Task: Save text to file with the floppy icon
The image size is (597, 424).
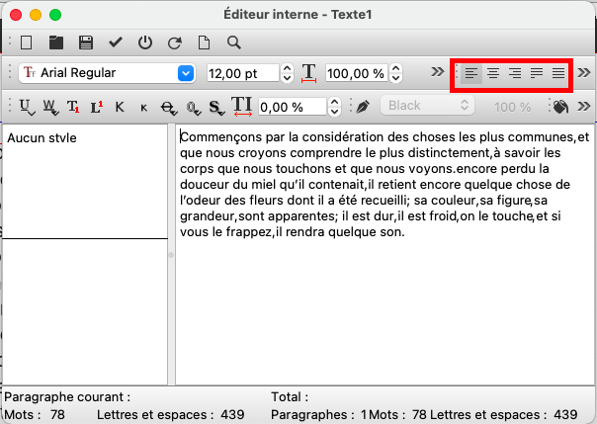Action: coord(86,42)
